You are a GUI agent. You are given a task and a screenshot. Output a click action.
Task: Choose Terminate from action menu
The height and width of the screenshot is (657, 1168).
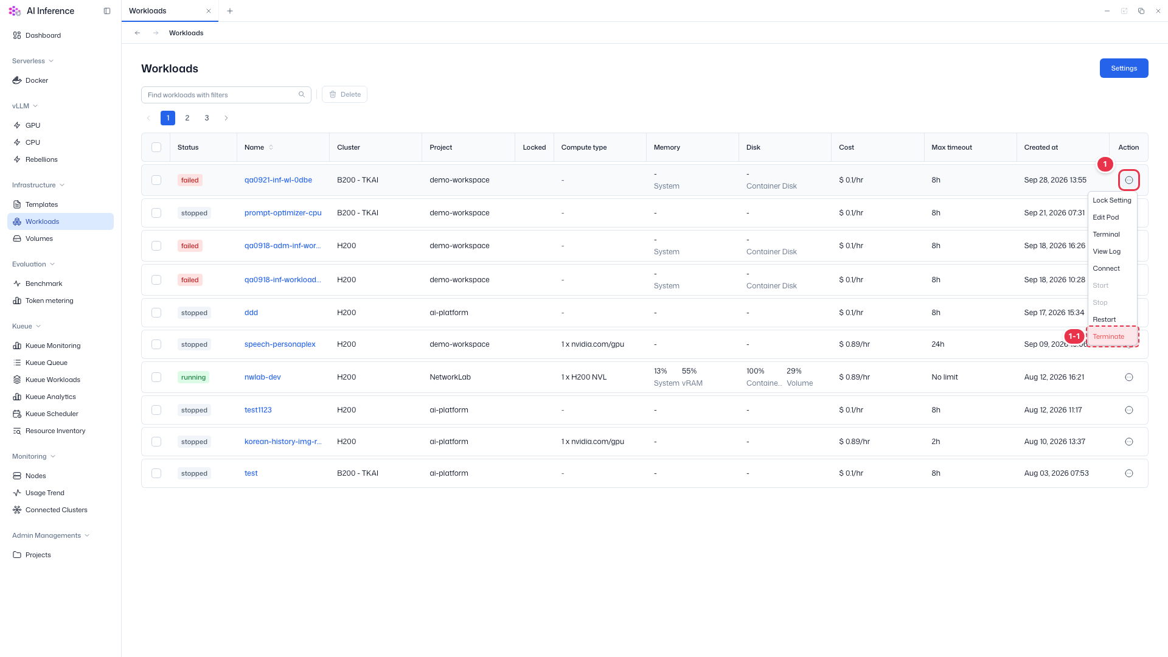1112,336
